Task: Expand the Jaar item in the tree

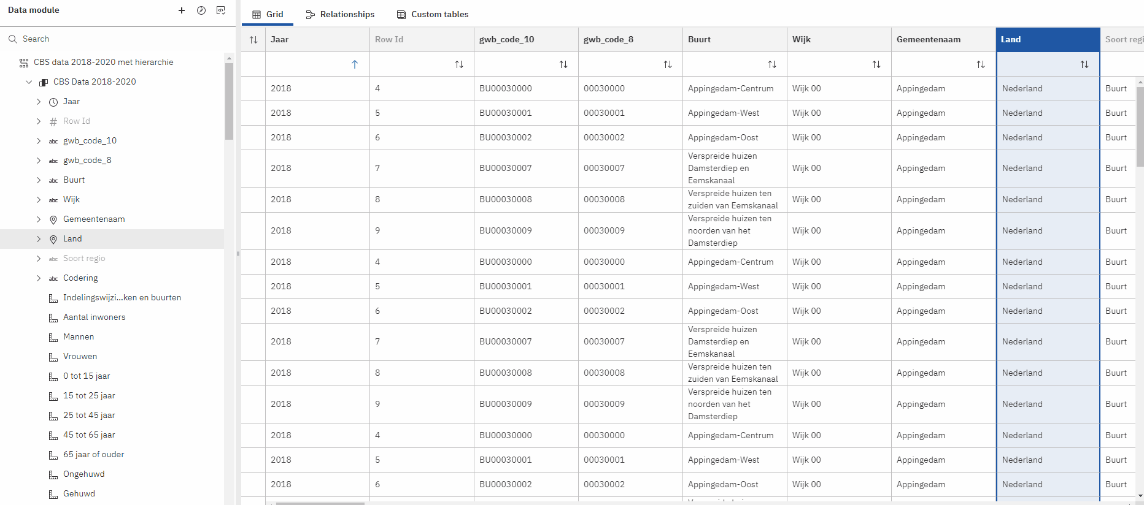Action: click(x=39, y=102)
